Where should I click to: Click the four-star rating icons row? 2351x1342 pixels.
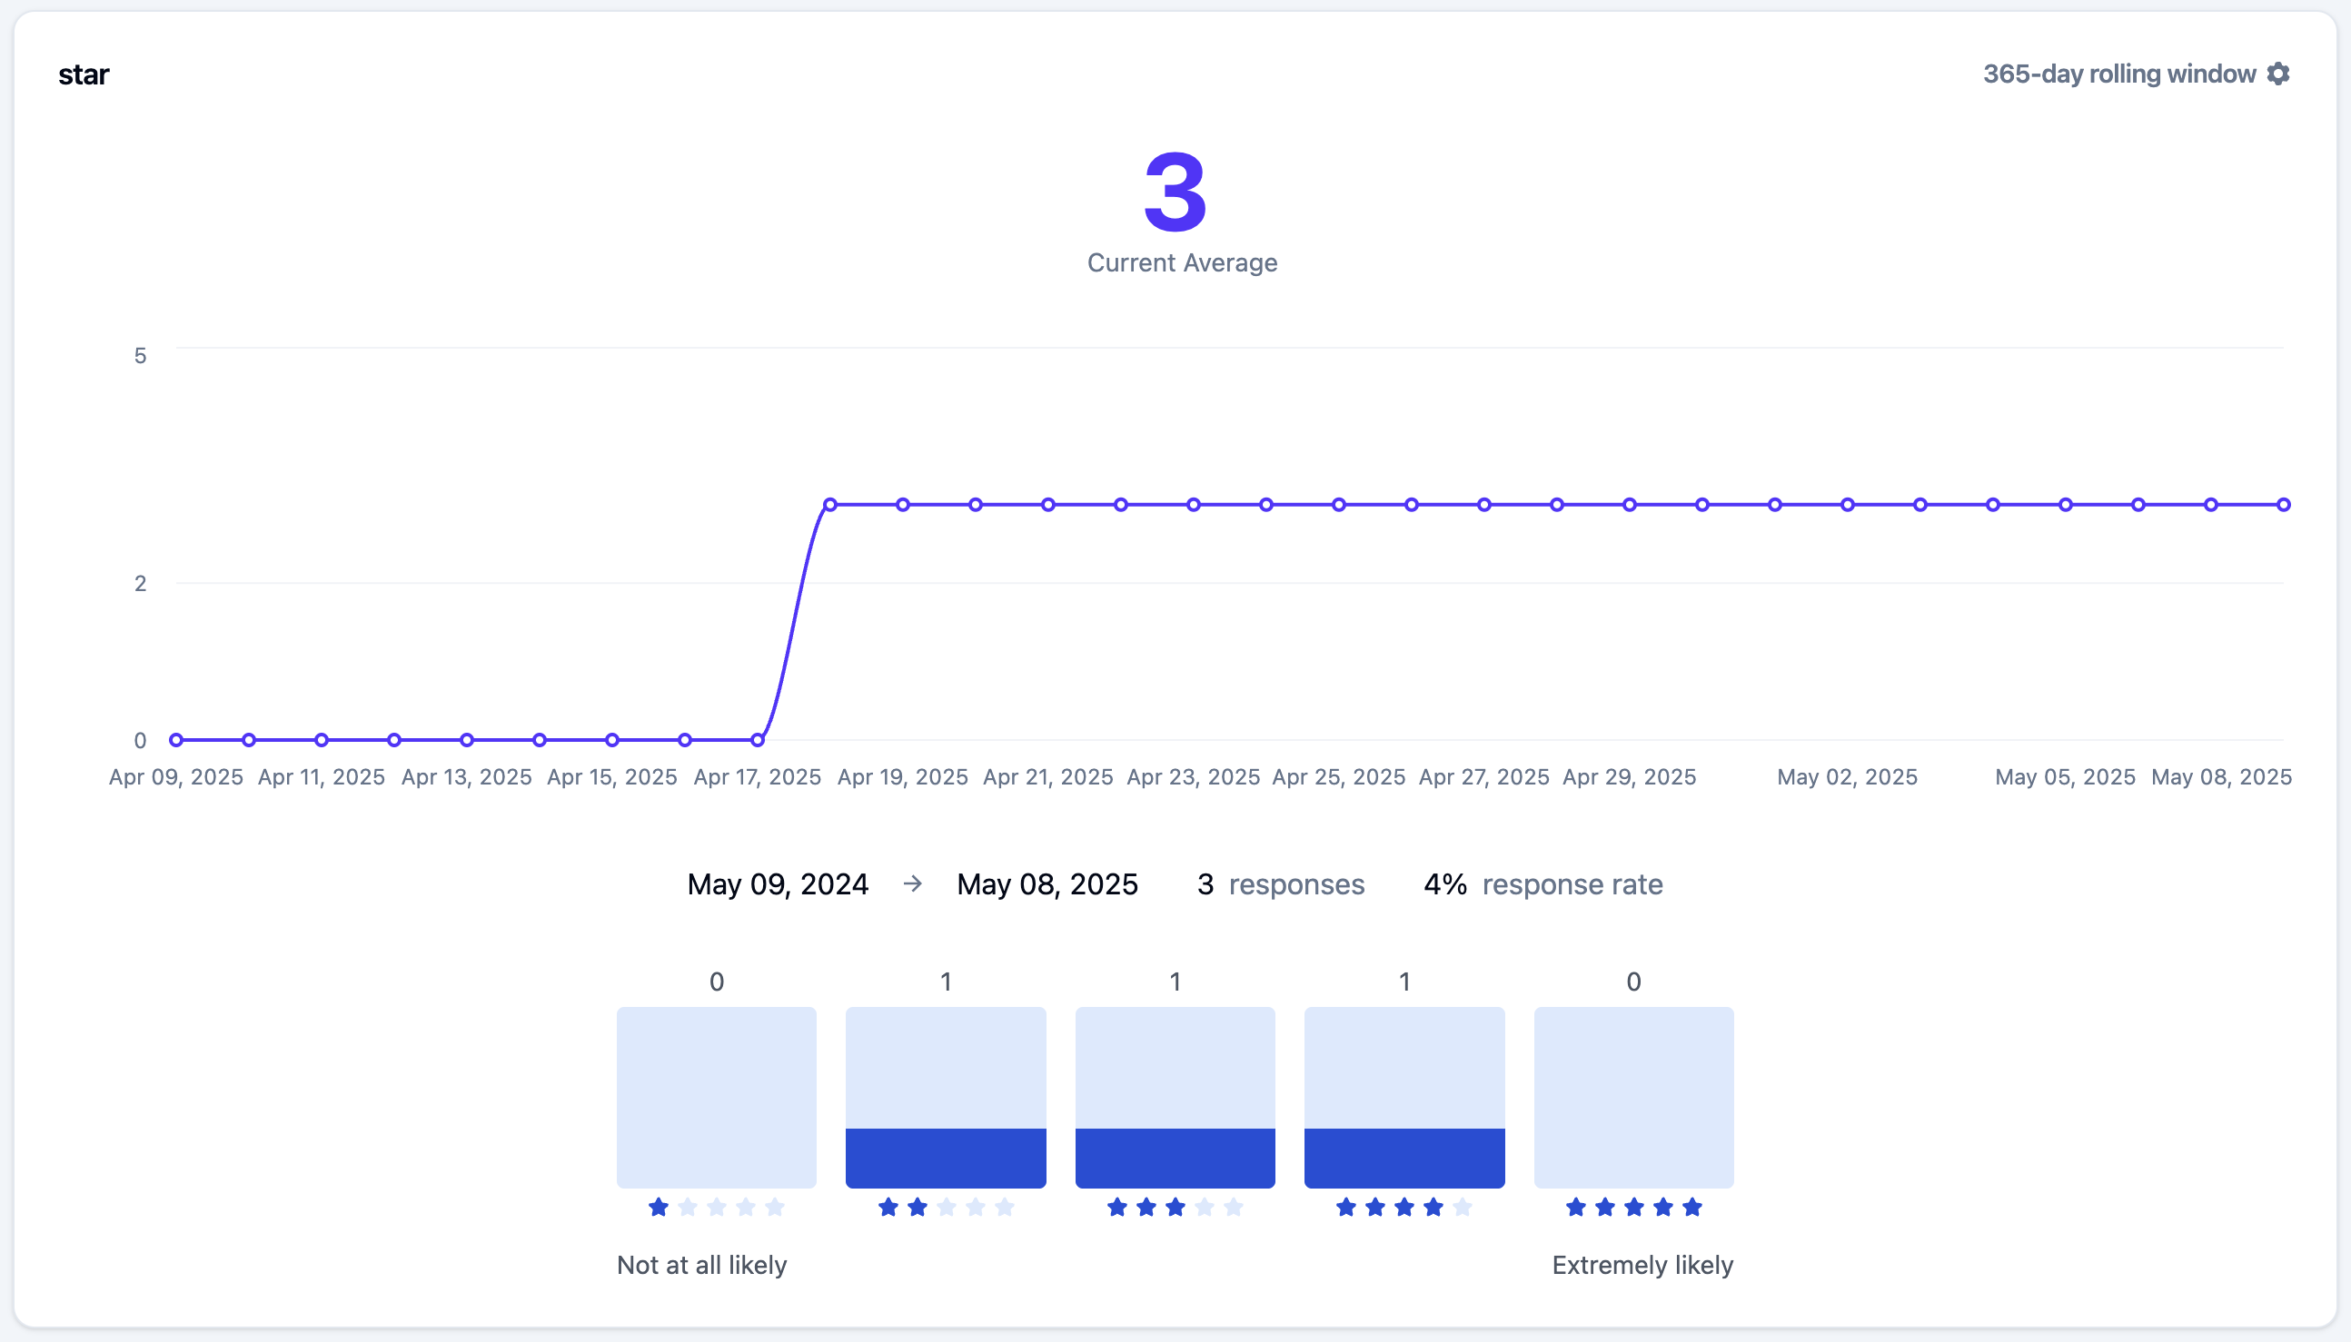(x=1404, y=1208)
